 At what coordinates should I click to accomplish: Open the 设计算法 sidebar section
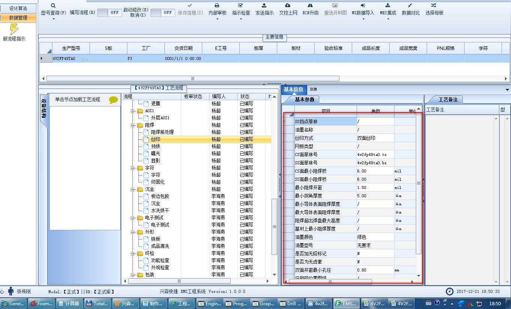click(18, 8)
